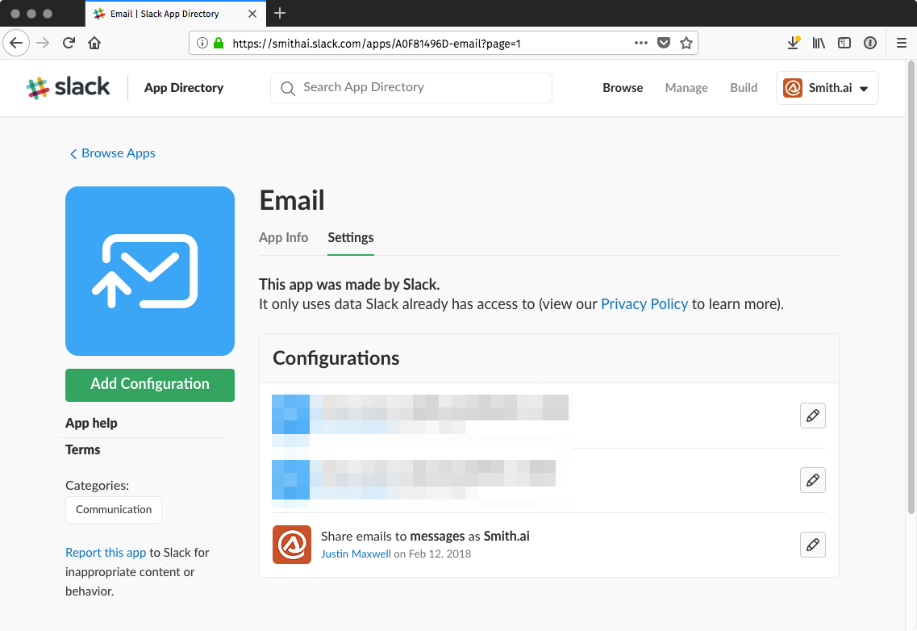
Task: Click the green padlock security icon
Action: (219, 43)
